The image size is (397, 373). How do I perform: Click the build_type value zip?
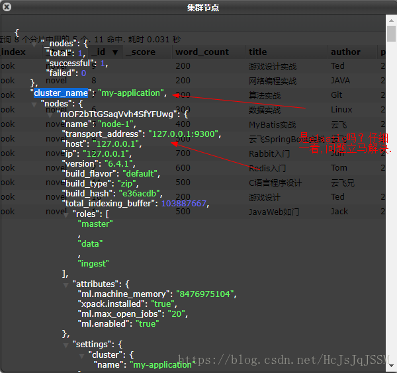(x=126, y=183)
